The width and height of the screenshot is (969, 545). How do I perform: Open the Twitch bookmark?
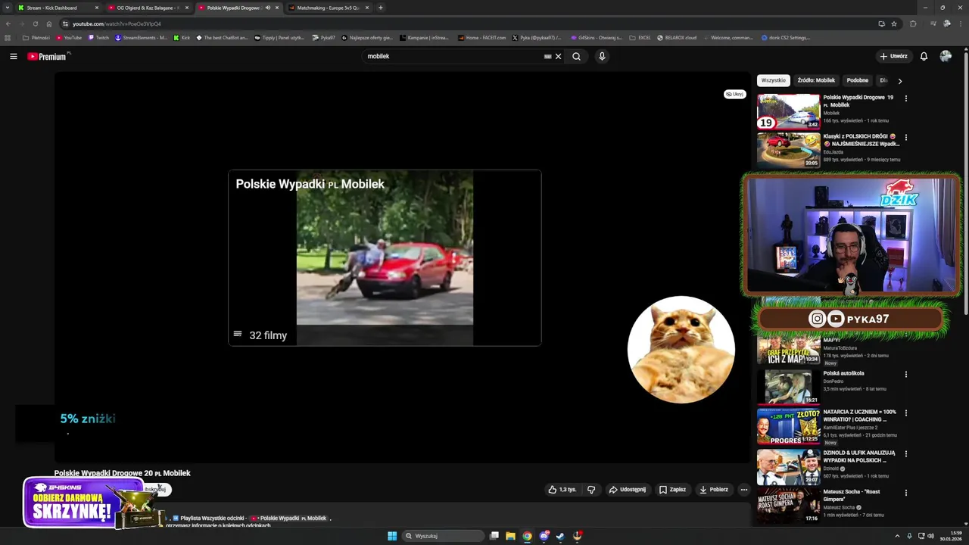pos(98,37)
